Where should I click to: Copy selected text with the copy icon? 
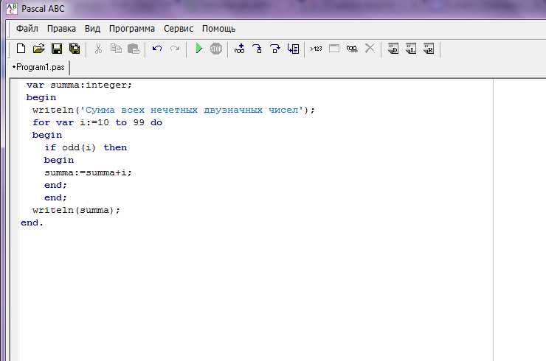point(116,49)
